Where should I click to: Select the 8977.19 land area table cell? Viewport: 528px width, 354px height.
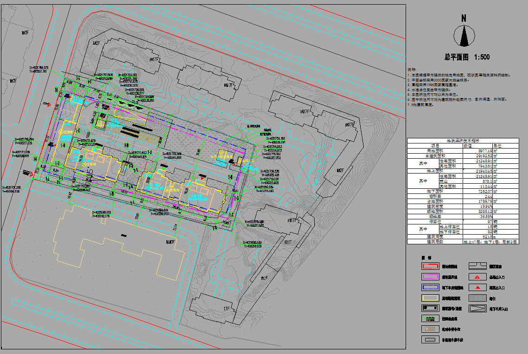pos(484,151)
